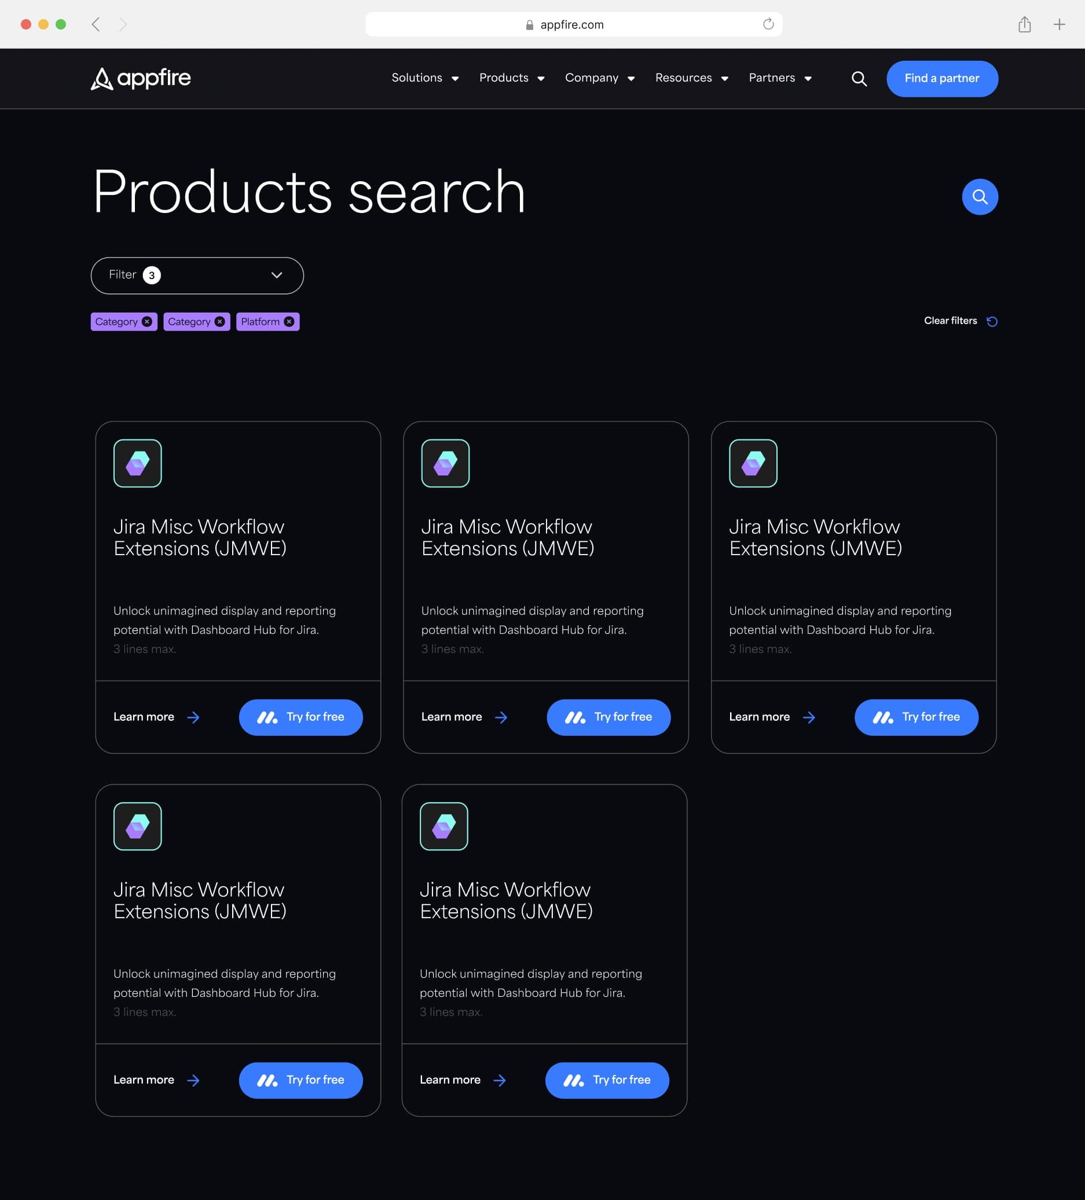Click the blue circular search icon

980,196
